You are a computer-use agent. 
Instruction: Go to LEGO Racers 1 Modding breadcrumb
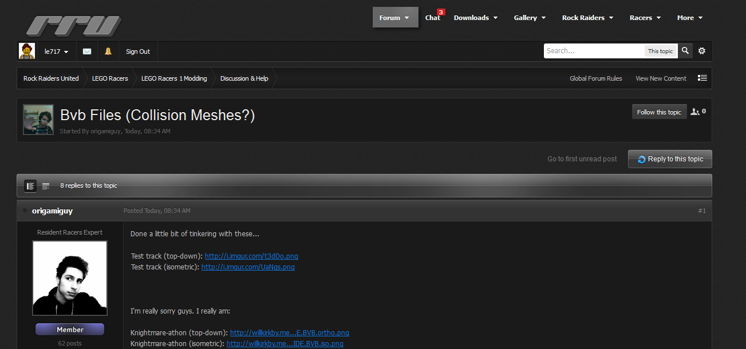tap(174, 78)
